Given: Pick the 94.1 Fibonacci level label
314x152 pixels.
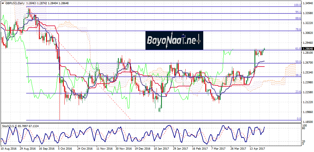Looking at the screenshot, I should click(298, 12).
